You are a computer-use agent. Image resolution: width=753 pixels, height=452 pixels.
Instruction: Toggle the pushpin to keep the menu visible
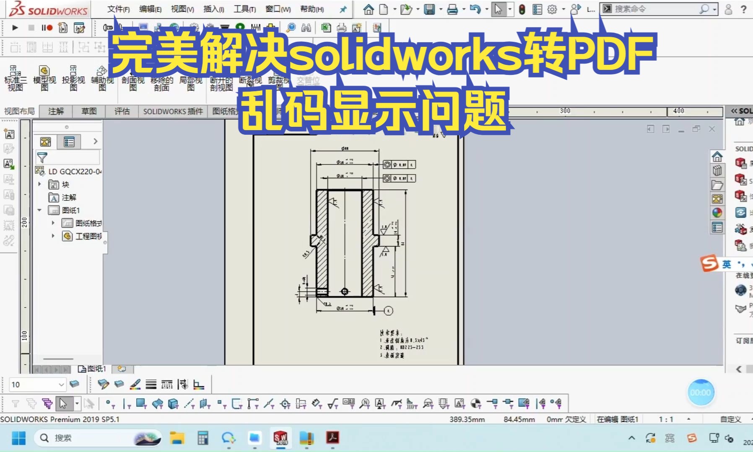343,9
